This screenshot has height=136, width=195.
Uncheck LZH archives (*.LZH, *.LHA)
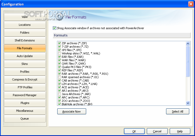[x=59, y=84]
